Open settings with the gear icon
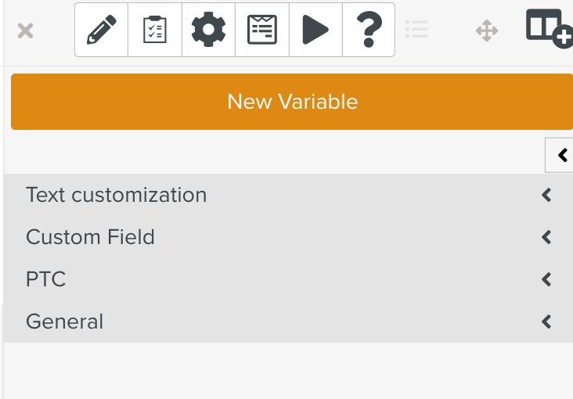 click(x=208, y=31)
